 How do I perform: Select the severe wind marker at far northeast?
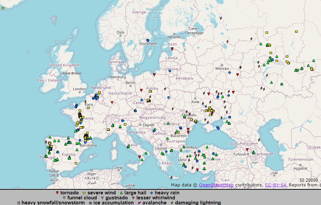coord(296,32)
